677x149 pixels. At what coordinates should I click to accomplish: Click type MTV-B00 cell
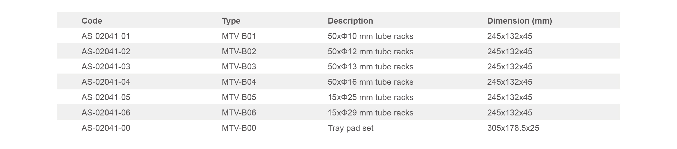(239, 128)
